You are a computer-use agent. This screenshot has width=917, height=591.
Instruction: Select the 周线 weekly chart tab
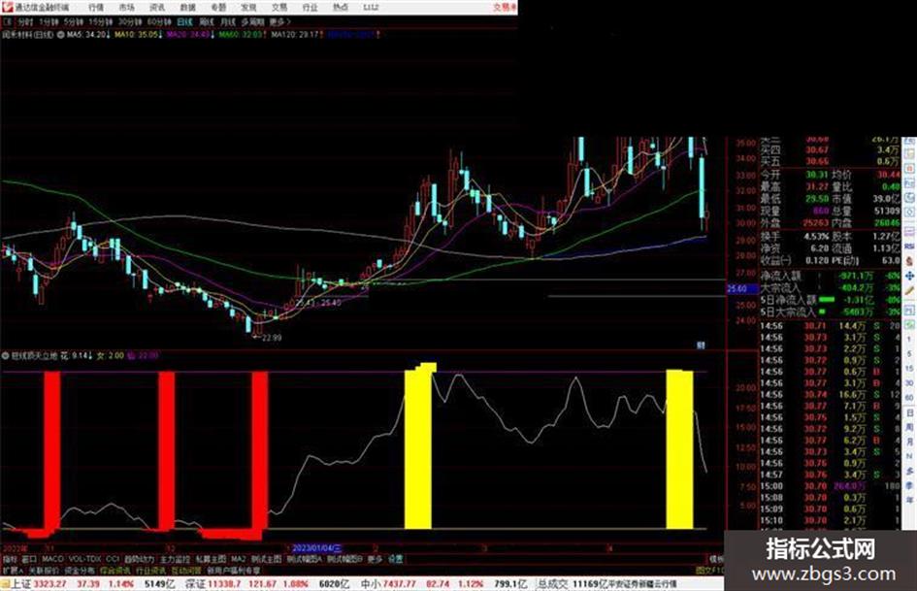(207, 21)
